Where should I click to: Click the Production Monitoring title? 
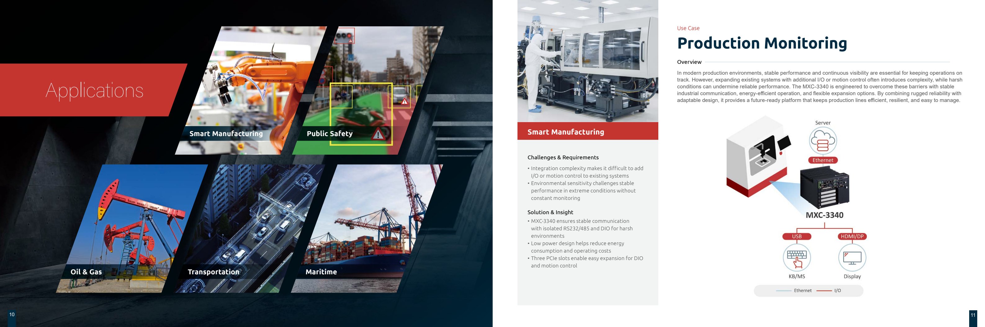click(x=762, y=43)
